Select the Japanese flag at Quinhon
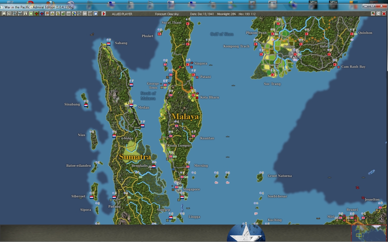 pos(352,34)
